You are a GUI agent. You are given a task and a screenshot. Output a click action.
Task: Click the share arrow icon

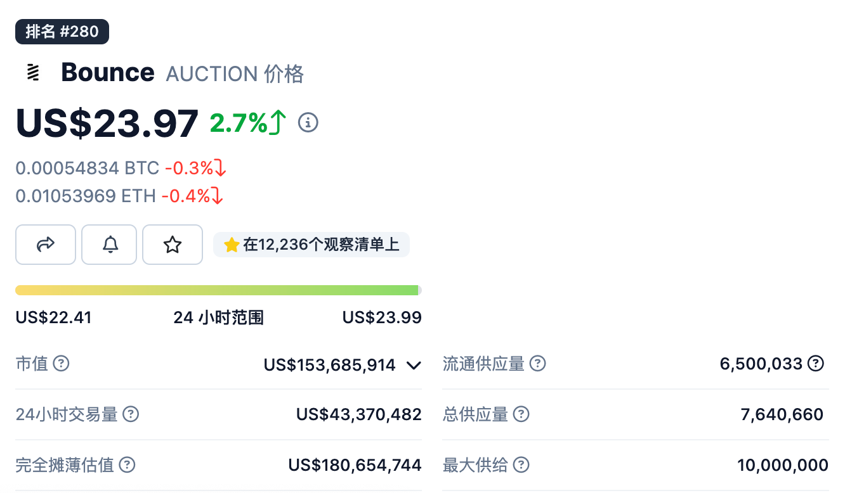(45, 245)
